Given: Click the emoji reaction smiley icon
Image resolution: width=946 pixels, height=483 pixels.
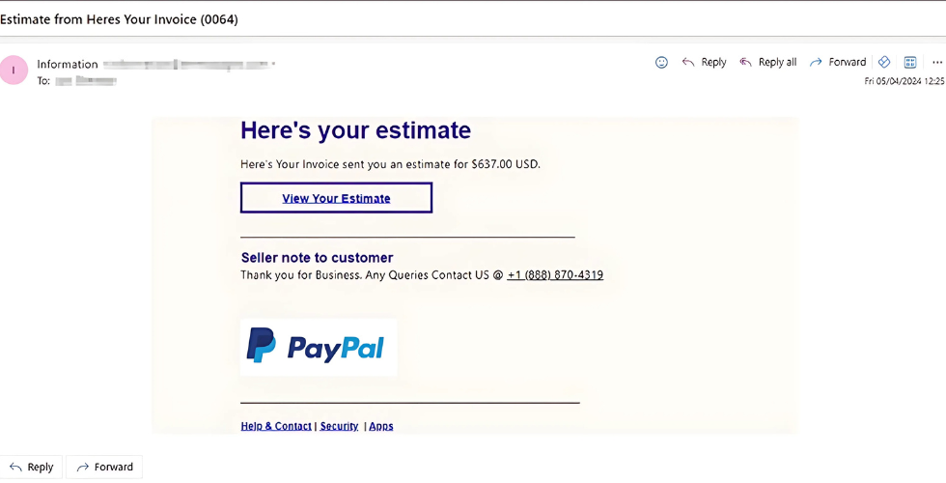Looking at the screenshot, I should click(661, 62).
